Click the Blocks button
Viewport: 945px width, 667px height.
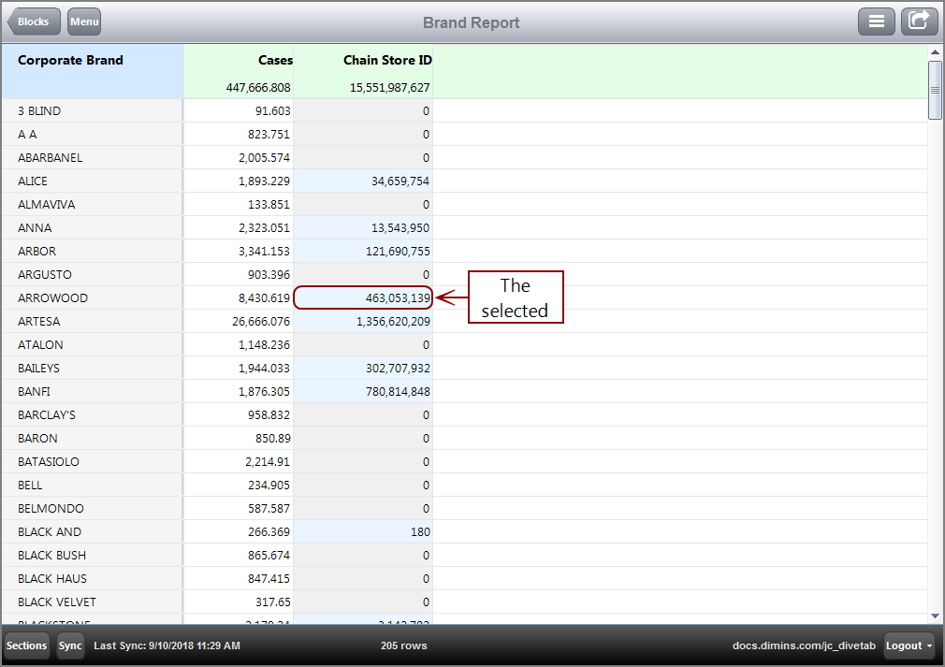coord(34,21)
